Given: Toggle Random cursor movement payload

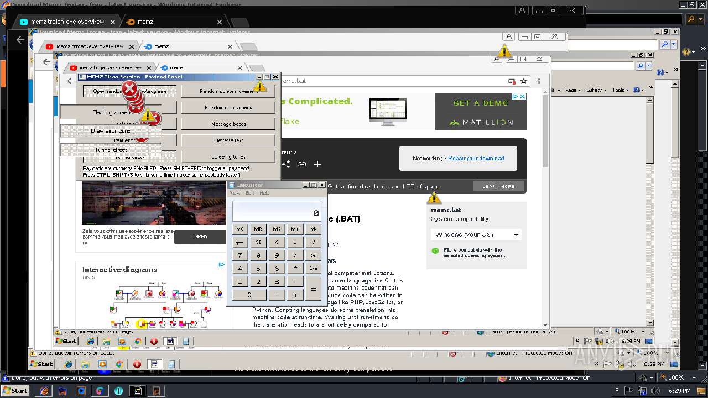Looking at the screenshot, I should pyautogui.click(x=228, y=91).
